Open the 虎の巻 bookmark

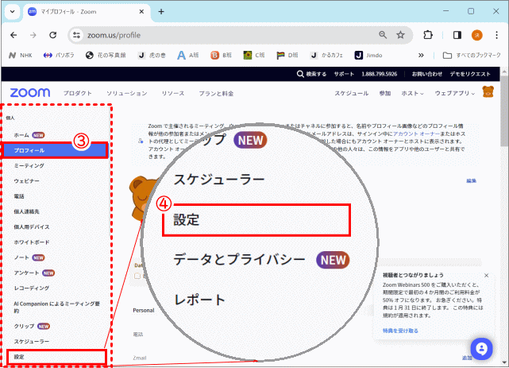pyautogui.click(x=152, y=55)
